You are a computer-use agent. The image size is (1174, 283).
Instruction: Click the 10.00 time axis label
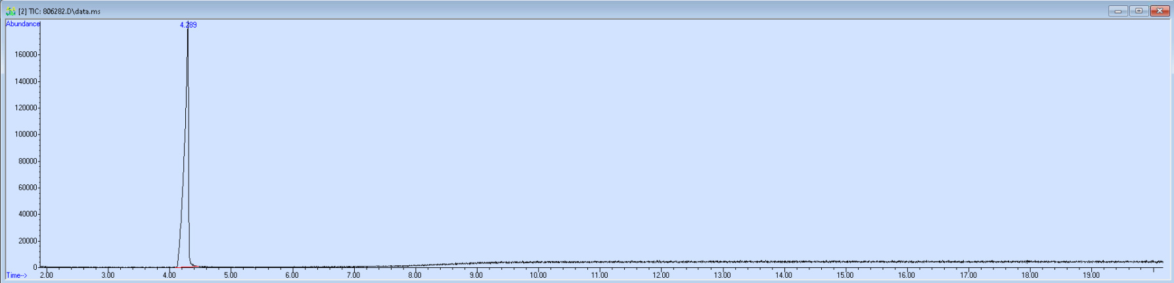(x=538, y=275)
